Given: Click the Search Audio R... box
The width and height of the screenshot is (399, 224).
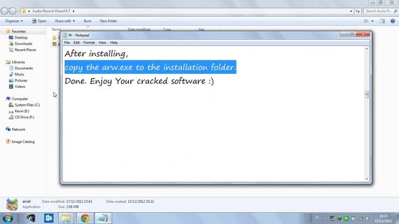Looking at the screenshot, I should click(x=381, y=11).
